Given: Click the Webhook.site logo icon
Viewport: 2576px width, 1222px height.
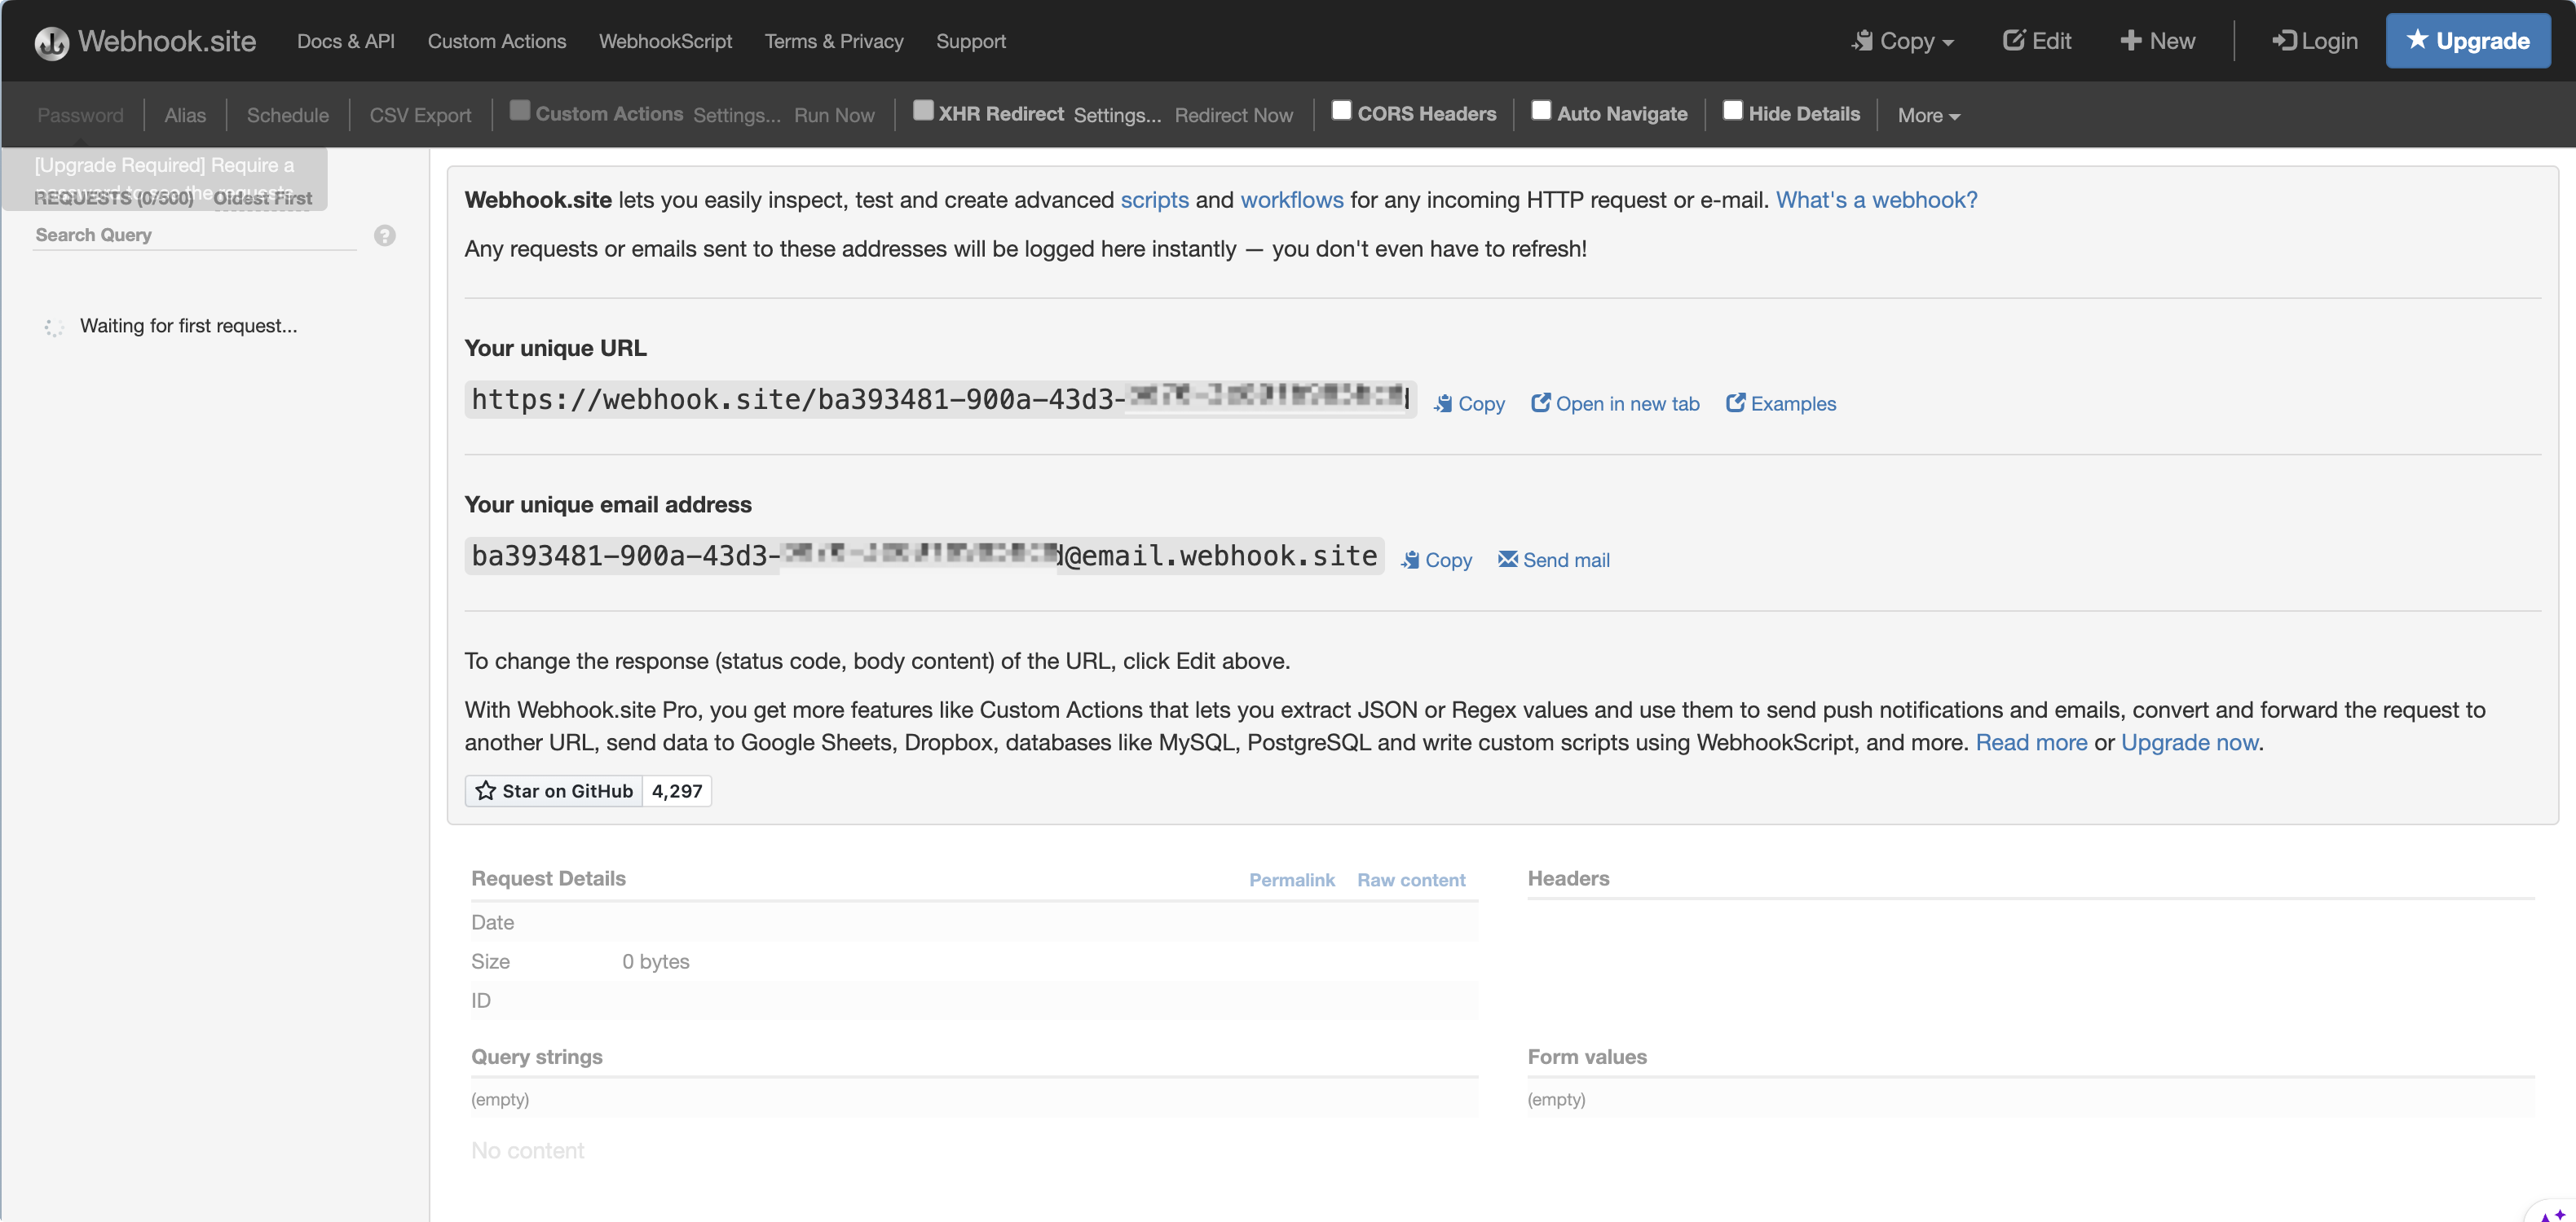Looking at the screenshot, I should pos(51,42).
